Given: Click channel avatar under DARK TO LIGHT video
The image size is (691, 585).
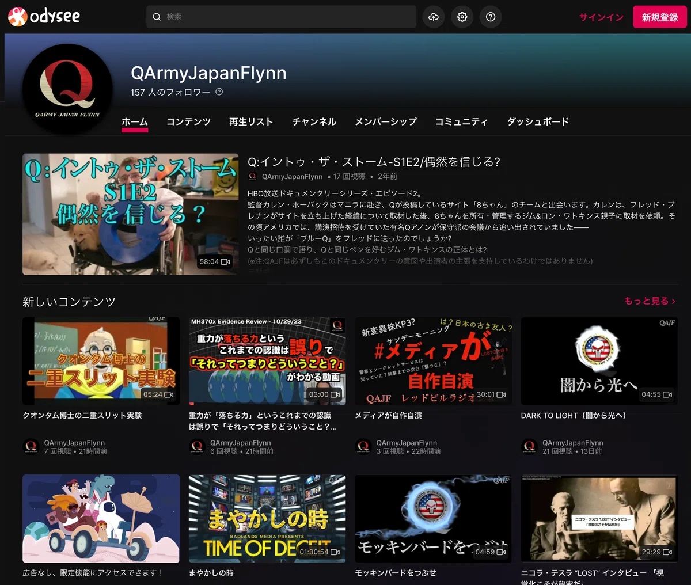Looking at the screenshot, I should (529, 446).
